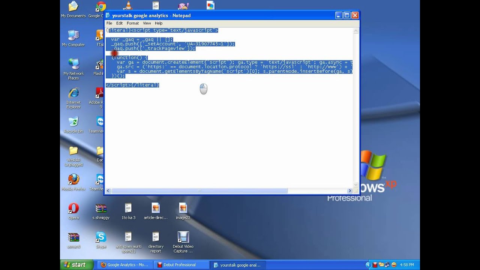480x270 pixels.
Task: Click inside the Notepad text area
Action: pos(229,108)
